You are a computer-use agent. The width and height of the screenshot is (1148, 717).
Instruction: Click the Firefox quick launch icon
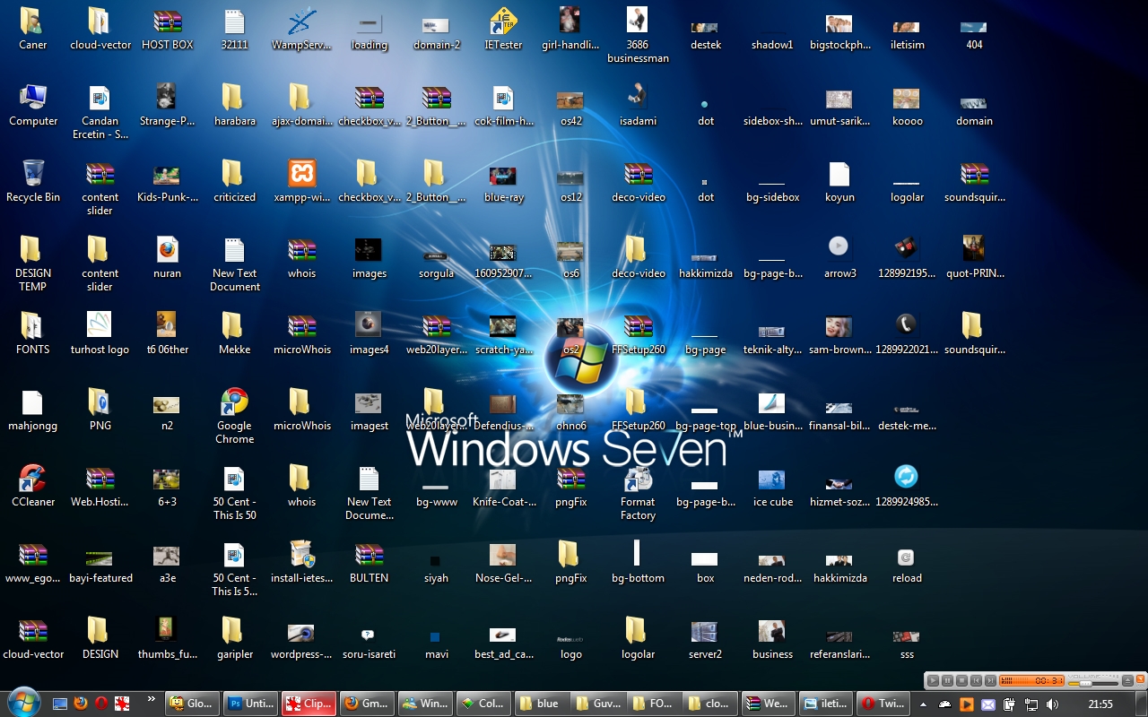click(x=81, y=703)
